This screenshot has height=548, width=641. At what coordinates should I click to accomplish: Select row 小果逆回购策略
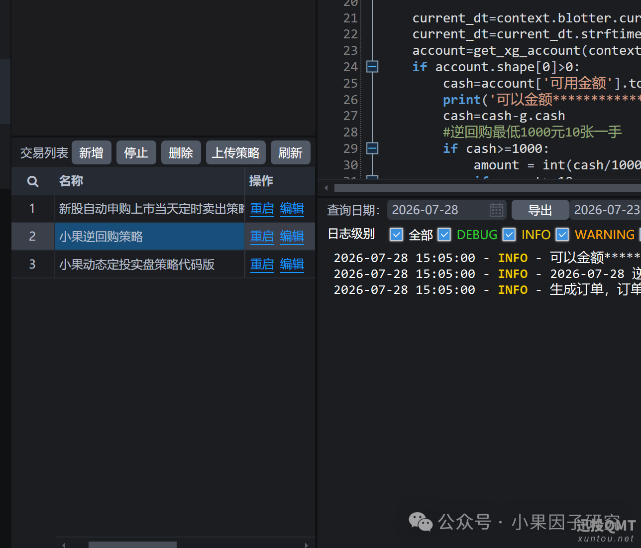tap(163, 236)
